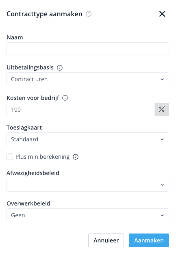
Task: Focus the Naam text field
Action: tap(88, 49)
